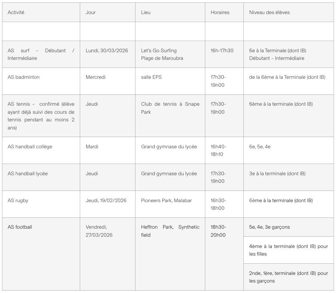Click the AS football cell
Image resolution: width=336 pixels, height=293 pixels.
coord(41,254)
